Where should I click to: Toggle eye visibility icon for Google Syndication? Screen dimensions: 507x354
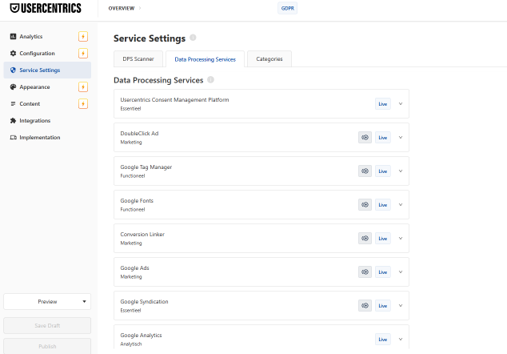click(365, 306)
